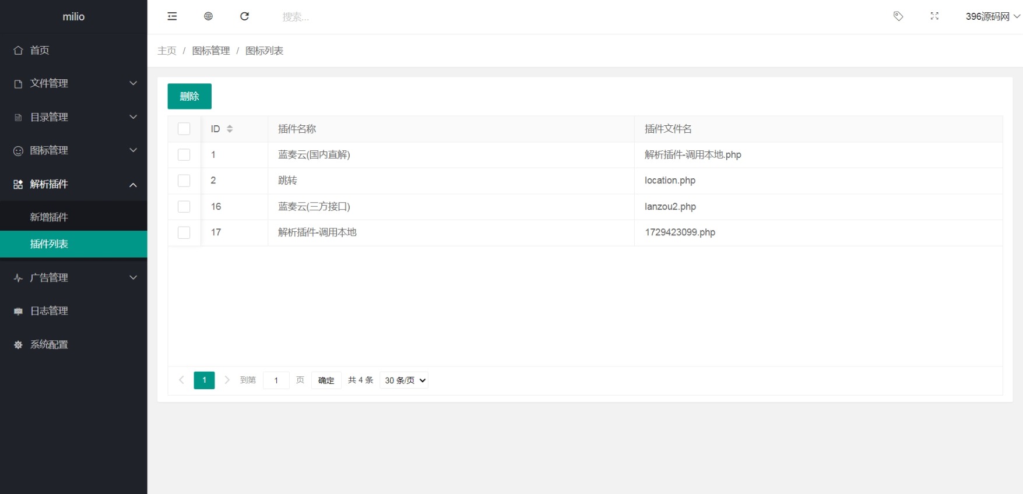Screen dimensions: 1023x494
Task: Open the 系统配置 menu item
Action: click(x=73, y=345)
